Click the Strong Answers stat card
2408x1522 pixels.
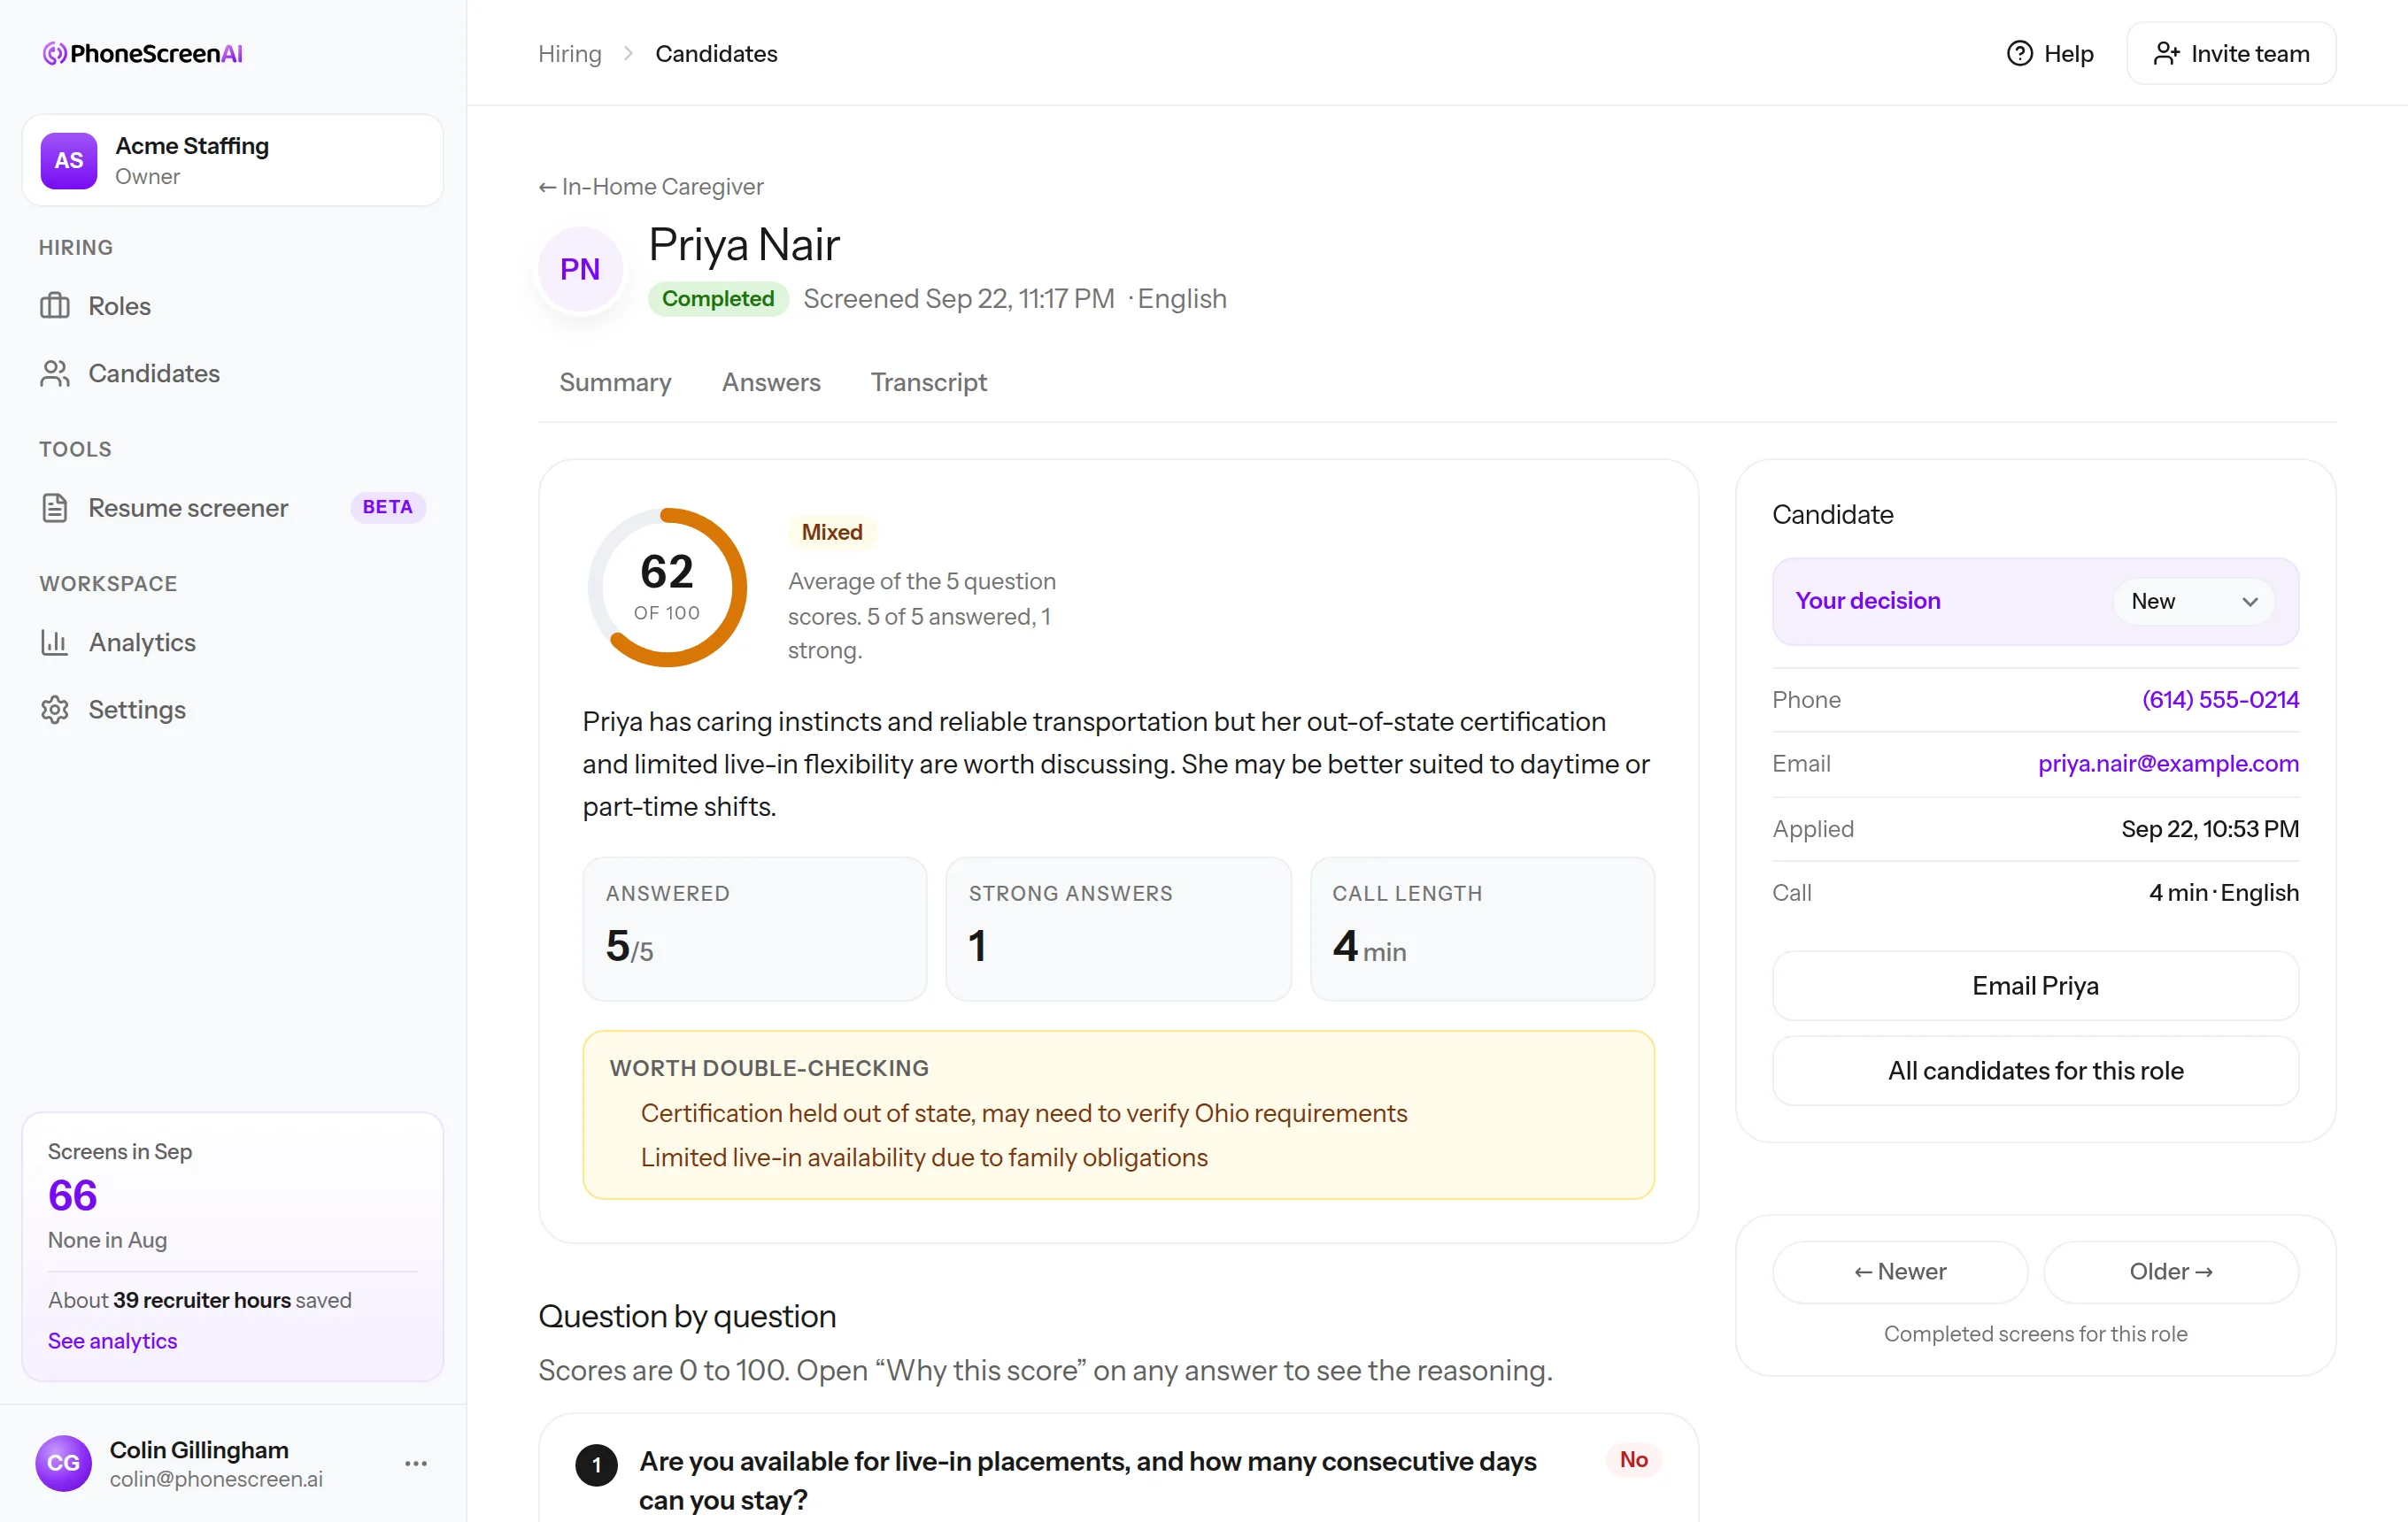click(x=1118, y=928)
